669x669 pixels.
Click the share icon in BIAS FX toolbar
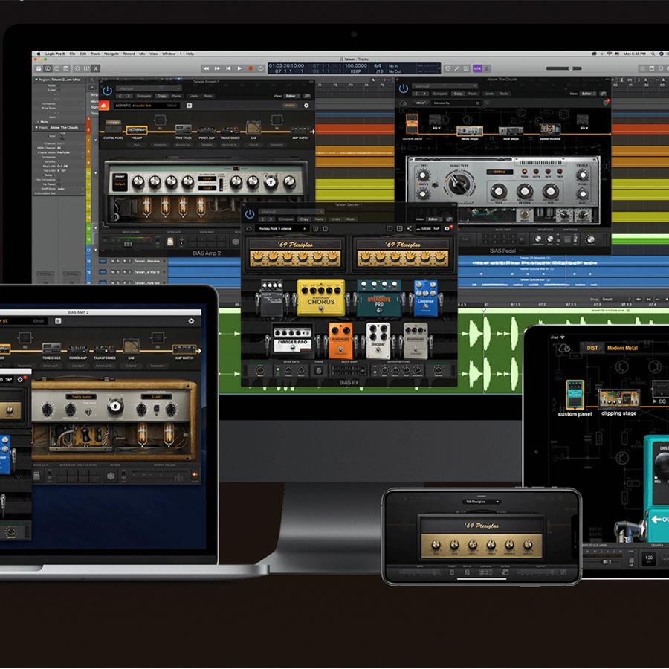[410, 229]
